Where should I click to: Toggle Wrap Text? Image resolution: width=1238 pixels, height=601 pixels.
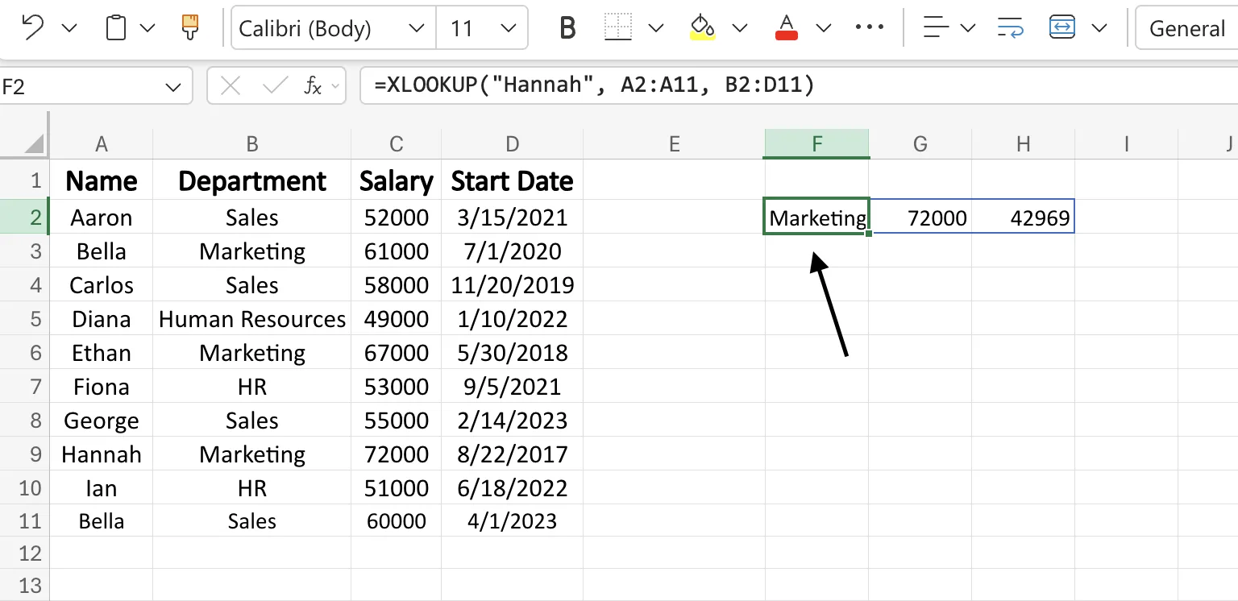(x=1010, y=28)
